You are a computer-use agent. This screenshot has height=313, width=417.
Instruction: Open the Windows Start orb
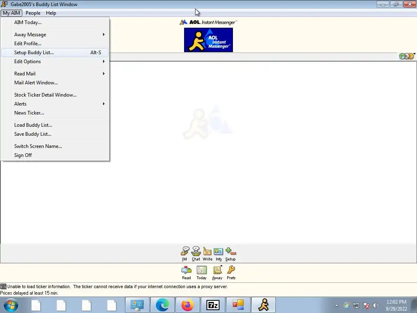tap(11, 305)
